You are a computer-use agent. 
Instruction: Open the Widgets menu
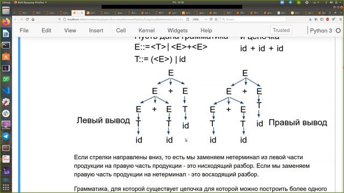coord(177,31)
